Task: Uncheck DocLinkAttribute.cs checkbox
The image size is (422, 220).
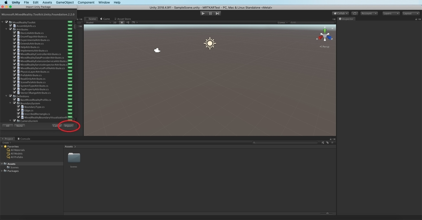Action: click(14, 33)
